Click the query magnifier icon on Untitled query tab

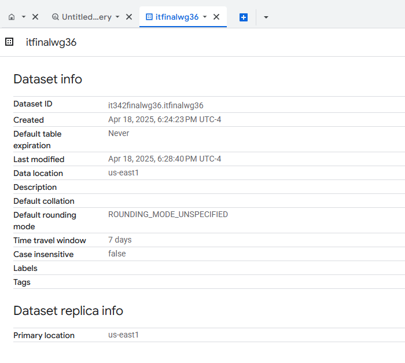[56, 17]
